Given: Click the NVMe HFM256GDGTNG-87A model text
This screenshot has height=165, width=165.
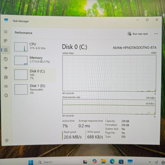Looking at the screenshot, I should point(135,47).
